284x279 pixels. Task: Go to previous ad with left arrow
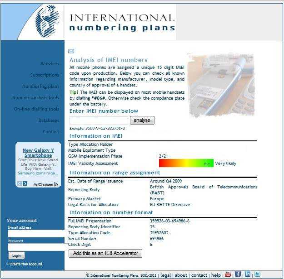click(x=20, y=183)
